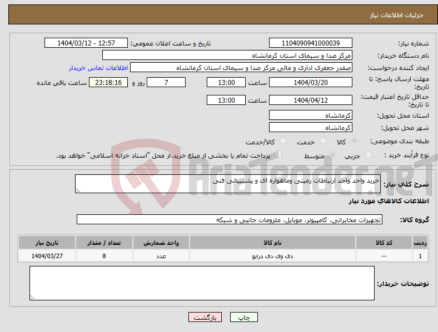Click the need number field 1104090941000039
This screenshot has width=438, height=332.
tap(311, 43)
